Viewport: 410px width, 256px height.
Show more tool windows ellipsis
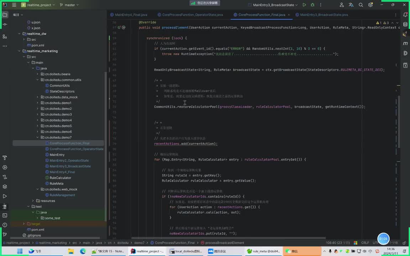[x=5, y=46]
